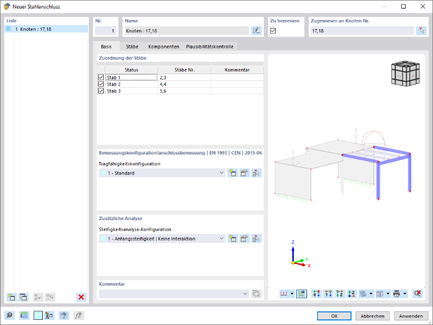
Task: Copy the selected list item
Action: [x=23, y=297]
